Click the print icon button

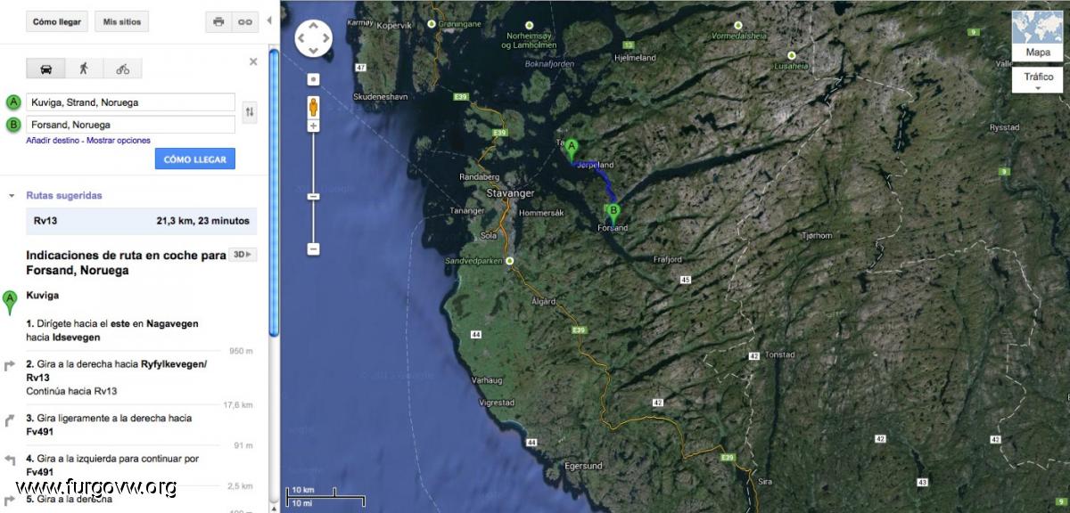coord(218,21)
